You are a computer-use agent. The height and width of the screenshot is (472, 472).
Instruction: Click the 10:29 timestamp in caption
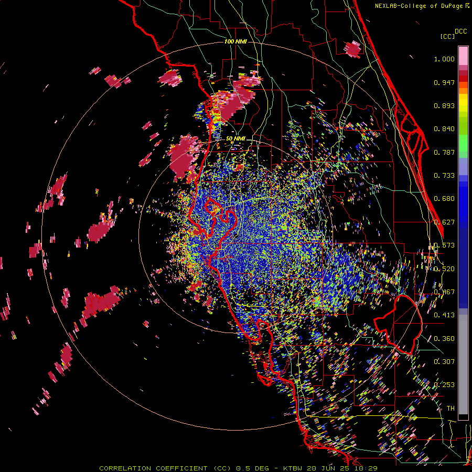[x=365, y=468]
